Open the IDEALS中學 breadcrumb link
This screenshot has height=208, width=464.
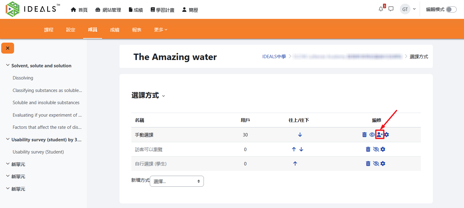274,56
